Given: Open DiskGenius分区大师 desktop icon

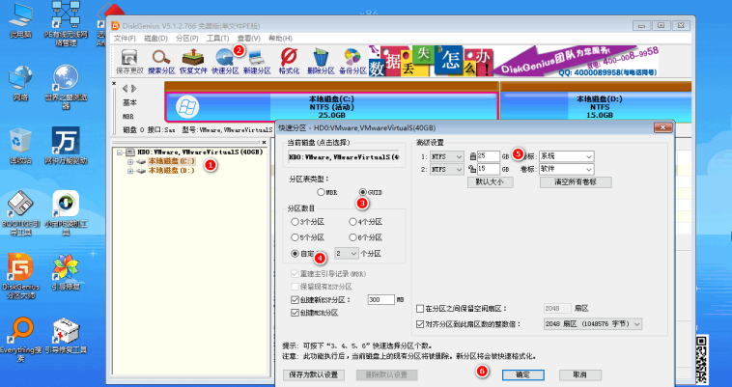Looking at the screenshot, I should click(x=20, y=276).
